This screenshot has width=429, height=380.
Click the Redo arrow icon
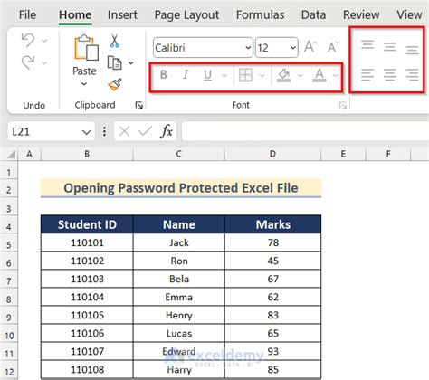[x=28, y=62]
